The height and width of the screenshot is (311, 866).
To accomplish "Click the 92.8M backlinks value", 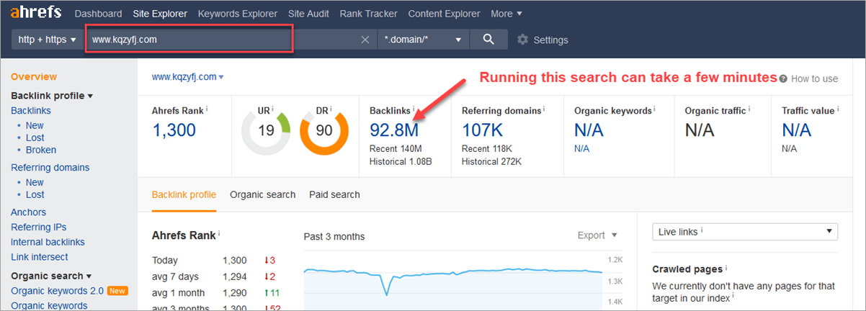I will coord(394,130).
